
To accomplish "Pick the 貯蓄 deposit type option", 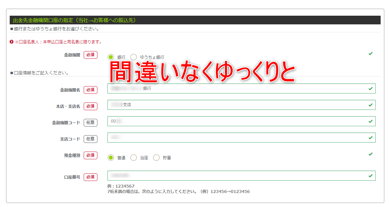I will 156,158.
